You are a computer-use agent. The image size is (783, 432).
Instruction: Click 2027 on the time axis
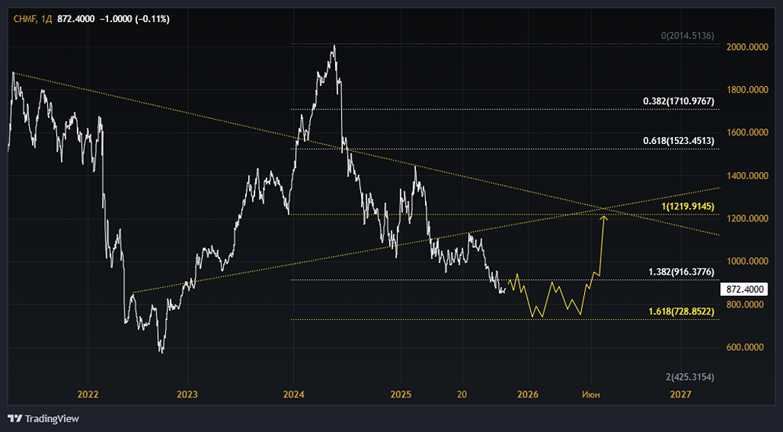click(x=681, y=394)
